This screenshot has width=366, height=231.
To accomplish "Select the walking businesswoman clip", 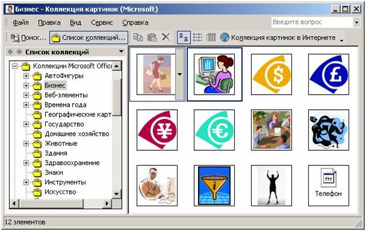I will 156,74.
